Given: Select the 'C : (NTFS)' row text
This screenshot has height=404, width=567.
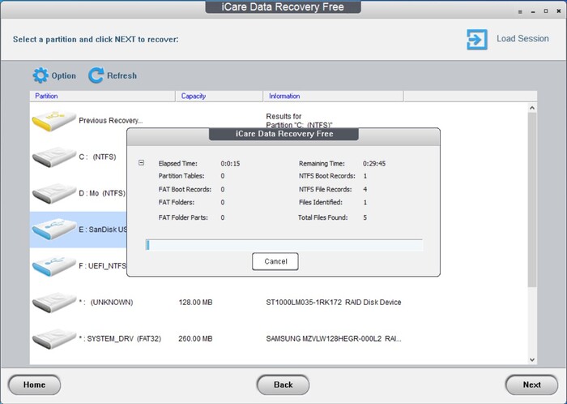Looking at the screenshot, I should [97, 157].
